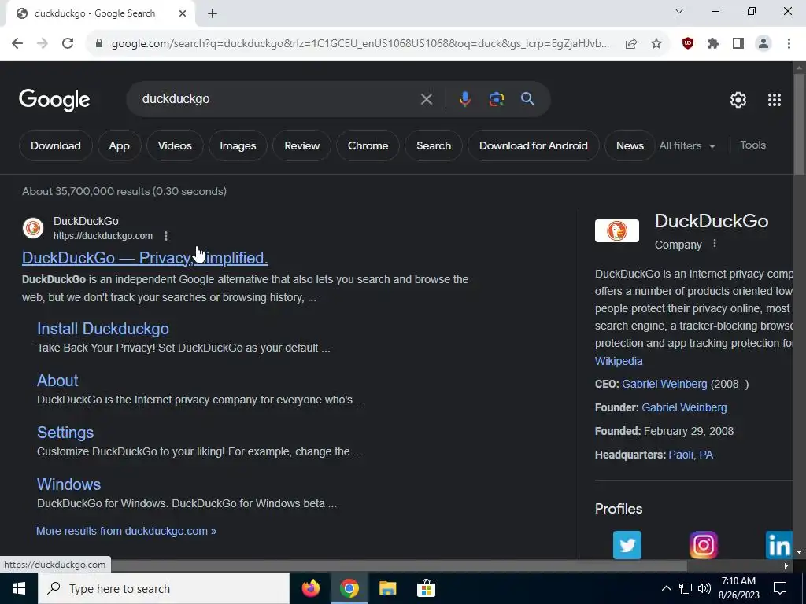Bookmark this page with the star icon
This screenshot has height=604, width=806.
tap(656, 44)
